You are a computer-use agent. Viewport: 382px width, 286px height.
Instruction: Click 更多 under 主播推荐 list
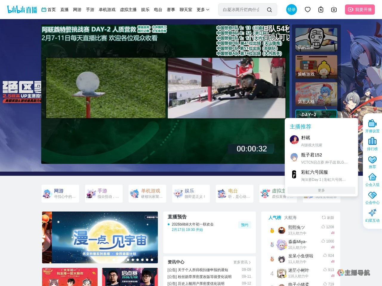pyautogui.click(x=321, y=190)
